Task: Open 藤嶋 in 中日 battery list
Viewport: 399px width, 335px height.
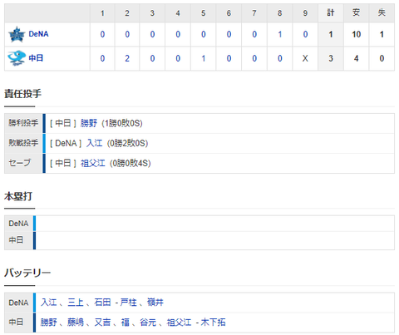Action: click(x=76, y=323)
